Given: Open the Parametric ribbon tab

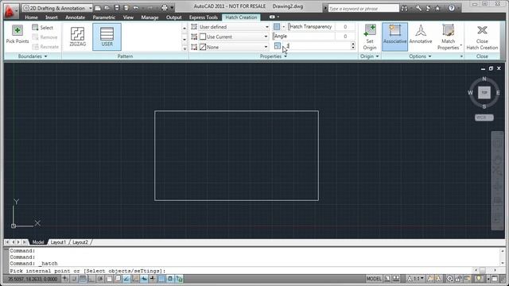Looking at the screenshot, I should pyautogui.click(x=104, y=17).
